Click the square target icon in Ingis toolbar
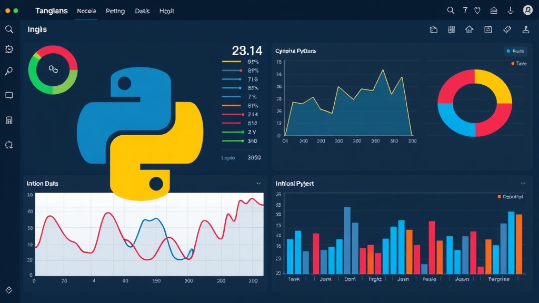This screenshot has height=303, width=539. (x=488, y=30)
